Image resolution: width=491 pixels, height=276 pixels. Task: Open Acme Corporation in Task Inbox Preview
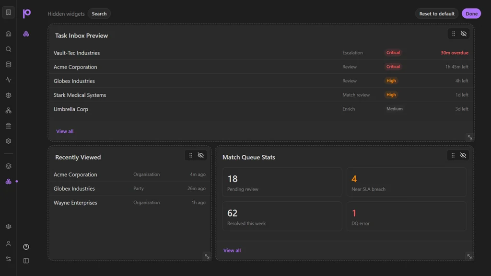(x=261, y=67)
